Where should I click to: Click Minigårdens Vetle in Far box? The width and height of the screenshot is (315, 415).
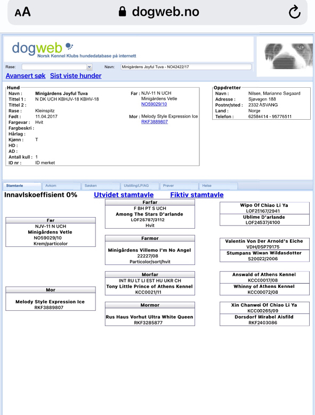point(50,232)
